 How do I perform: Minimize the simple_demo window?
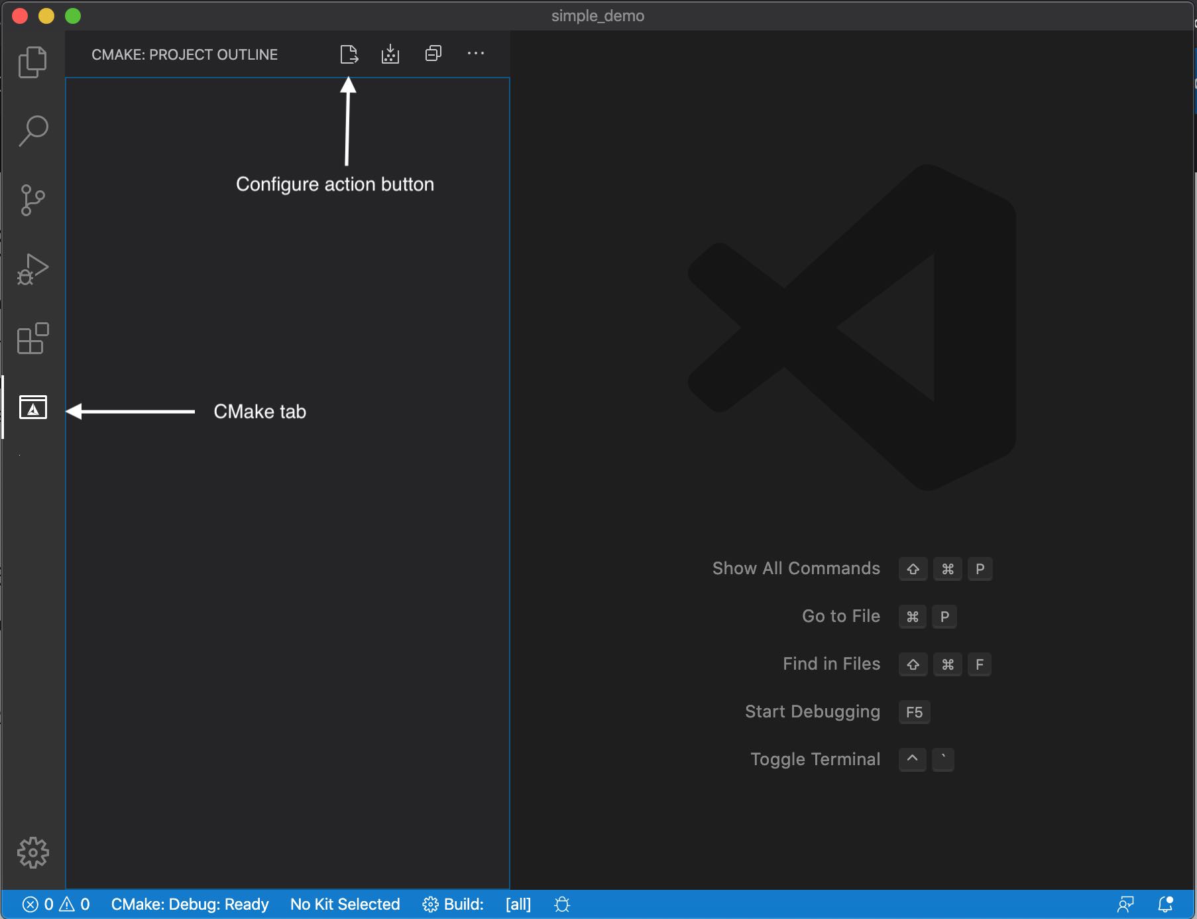46,16
